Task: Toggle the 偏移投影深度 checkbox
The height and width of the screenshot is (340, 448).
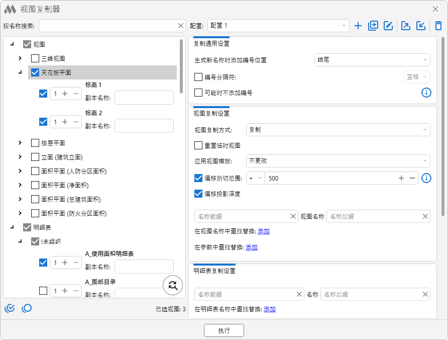Action: click(198, 194)
